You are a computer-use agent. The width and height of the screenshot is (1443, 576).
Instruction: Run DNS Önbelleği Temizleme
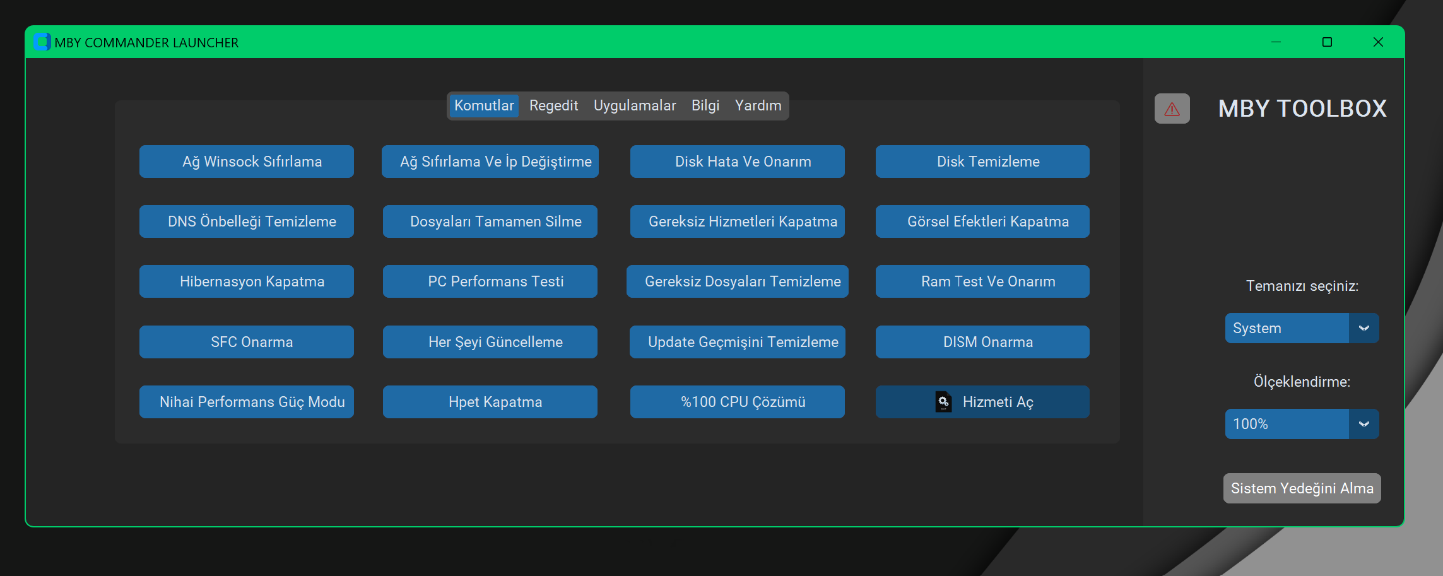tap(247, 221)
